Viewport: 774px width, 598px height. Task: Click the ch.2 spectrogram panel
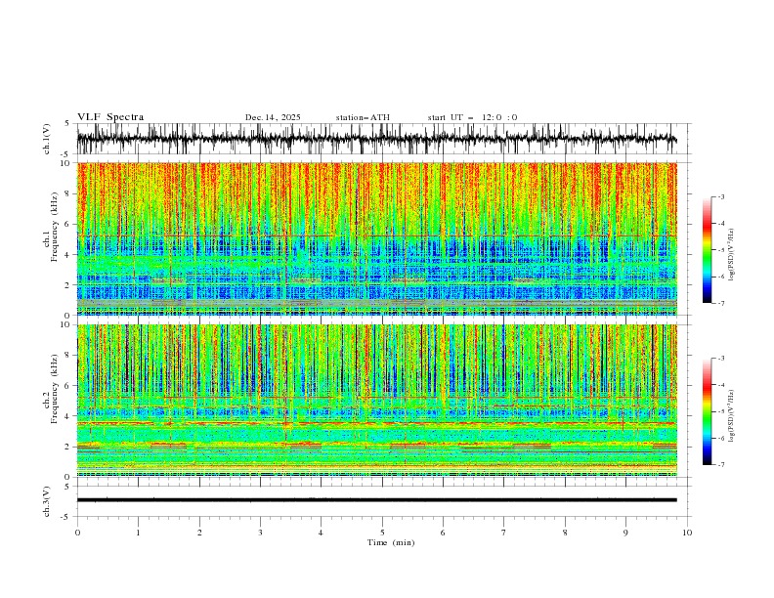coord(376,401)
